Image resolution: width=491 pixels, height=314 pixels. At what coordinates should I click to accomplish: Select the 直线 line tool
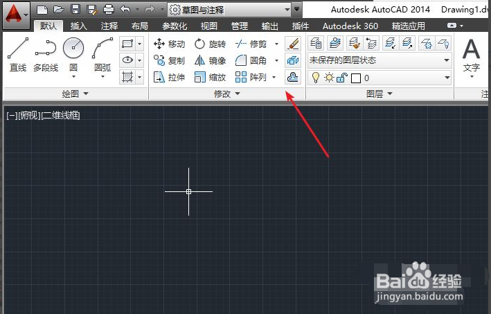coord(18,55)
